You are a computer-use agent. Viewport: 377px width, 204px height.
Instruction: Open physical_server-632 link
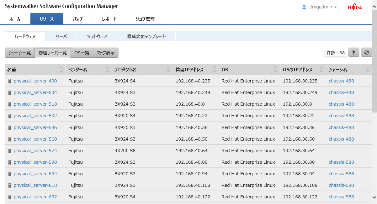point(35,197)
